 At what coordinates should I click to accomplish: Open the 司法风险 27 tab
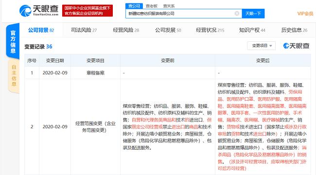(x=84, y=30)
